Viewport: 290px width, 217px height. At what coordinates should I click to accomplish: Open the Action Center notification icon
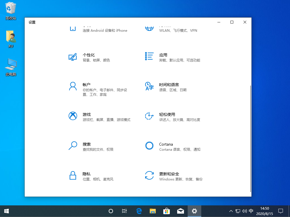point(281,211)
